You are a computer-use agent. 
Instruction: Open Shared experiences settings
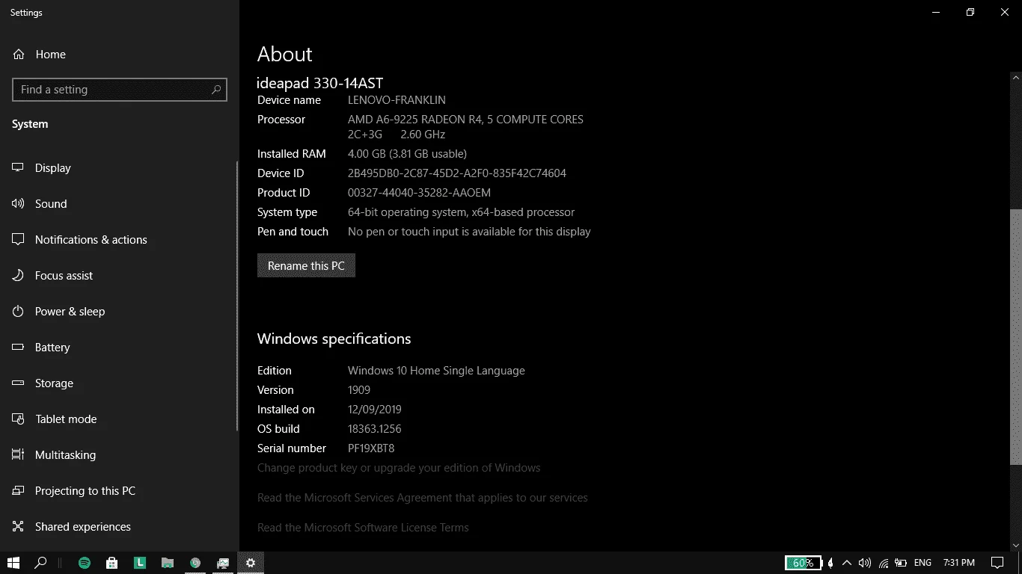120,527
